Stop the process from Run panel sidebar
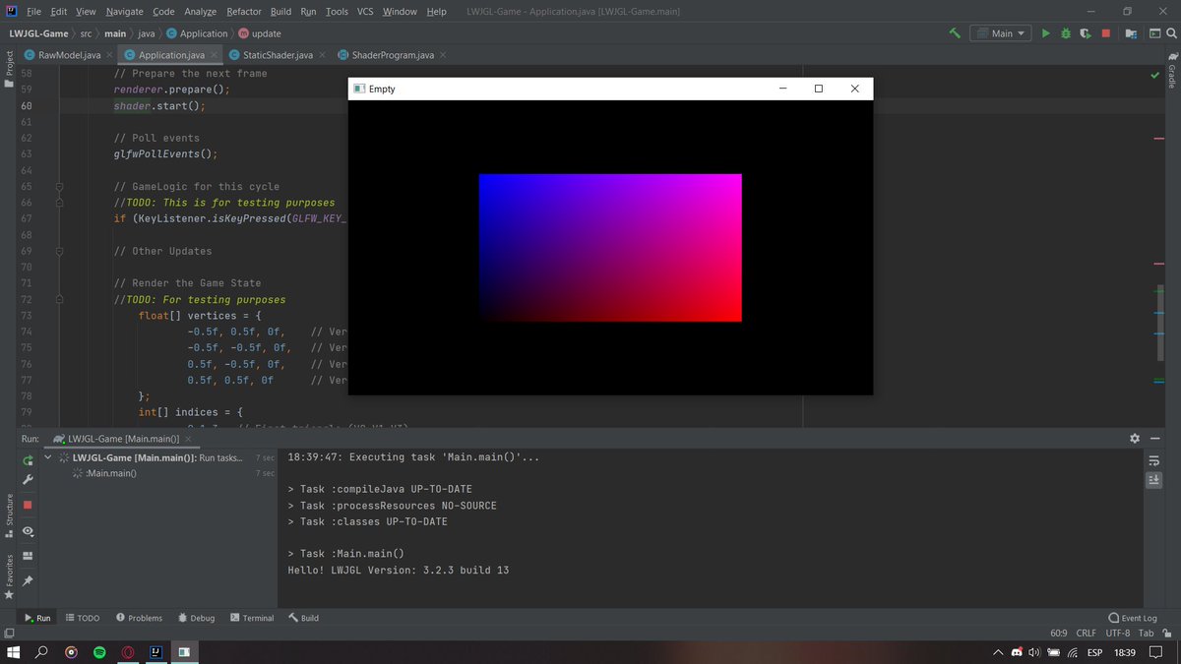The width and height of the screenshot is (1181, 664). click(x=28, y=505)
